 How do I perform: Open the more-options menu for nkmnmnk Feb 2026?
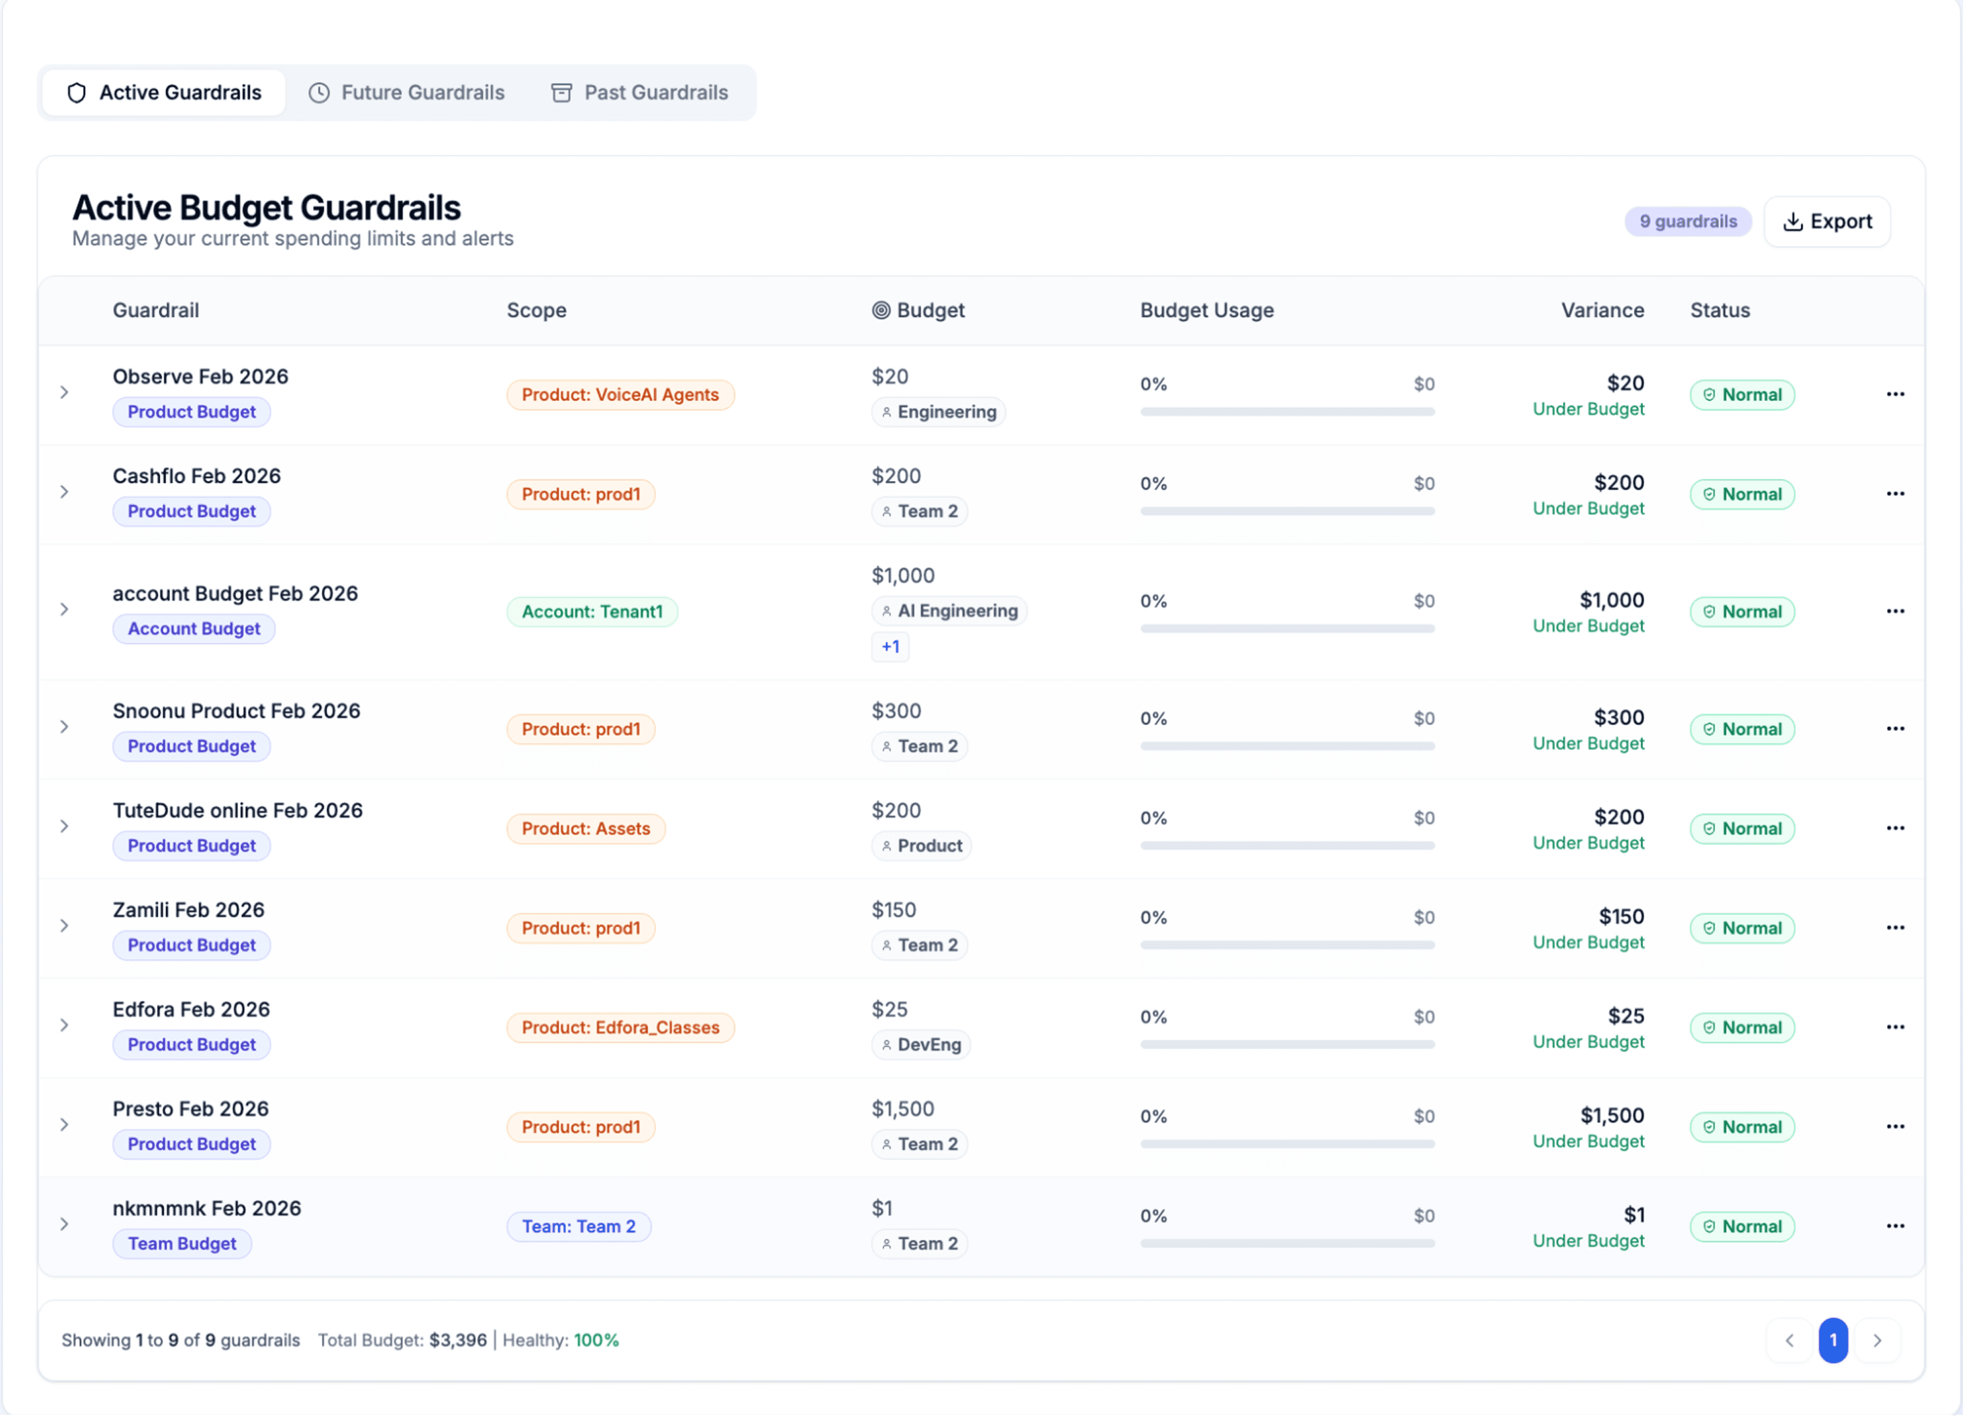pos(1895,1226)
